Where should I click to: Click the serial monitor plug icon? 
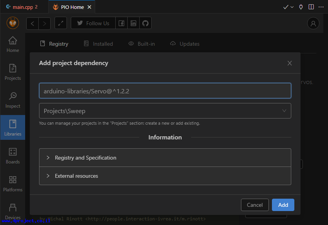tap(301, 7)
